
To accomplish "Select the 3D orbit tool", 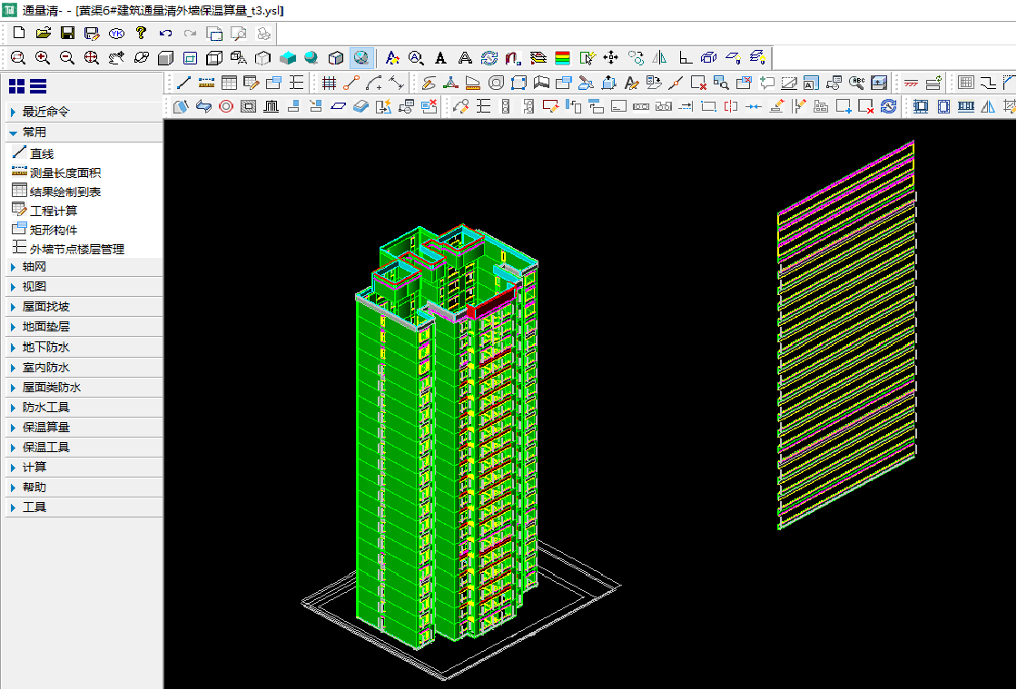I will coord(141,58).
